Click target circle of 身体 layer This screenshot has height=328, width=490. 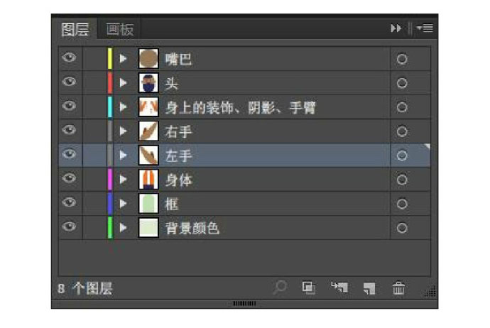click(402, 180)
